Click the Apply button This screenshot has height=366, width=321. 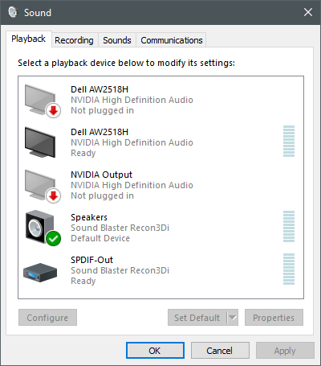285,351
